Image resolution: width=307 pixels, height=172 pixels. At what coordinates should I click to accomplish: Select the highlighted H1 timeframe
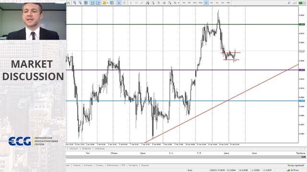click(x=206, y=3)
